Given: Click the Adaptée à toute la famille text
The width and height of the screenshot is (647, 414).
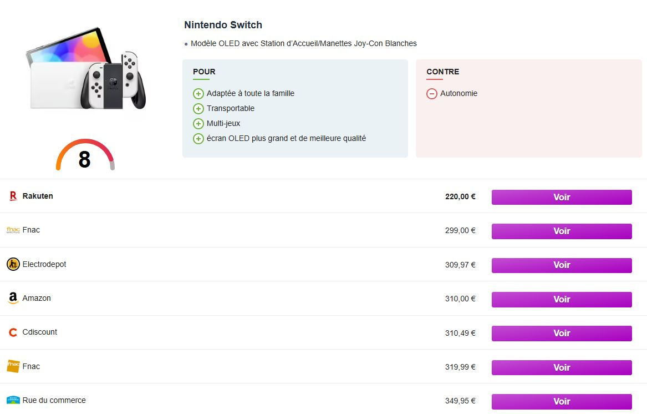Looking at the screenshot, I should point(251,93).
